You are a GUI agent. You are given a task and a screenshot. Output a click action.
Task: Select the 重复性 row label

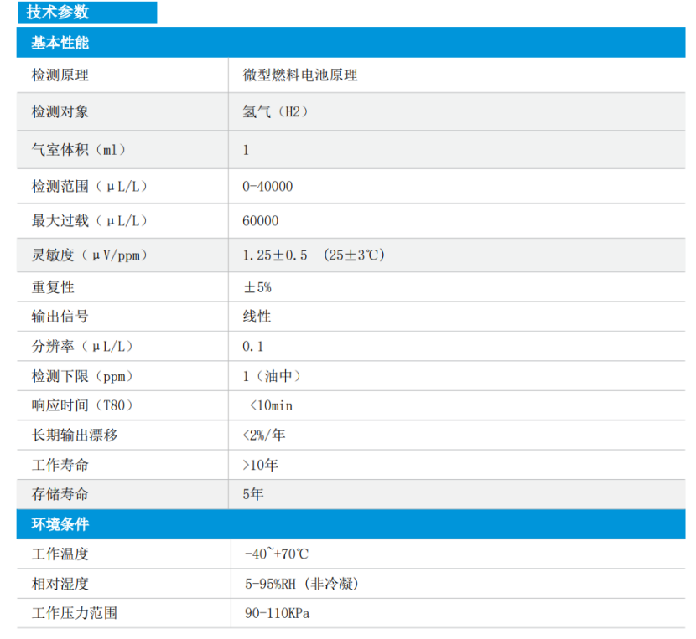click(53, 287)
